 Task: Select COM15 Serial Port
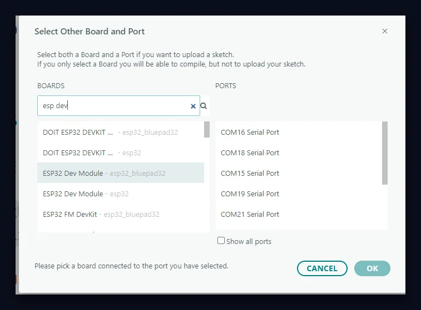coord(299,173)
